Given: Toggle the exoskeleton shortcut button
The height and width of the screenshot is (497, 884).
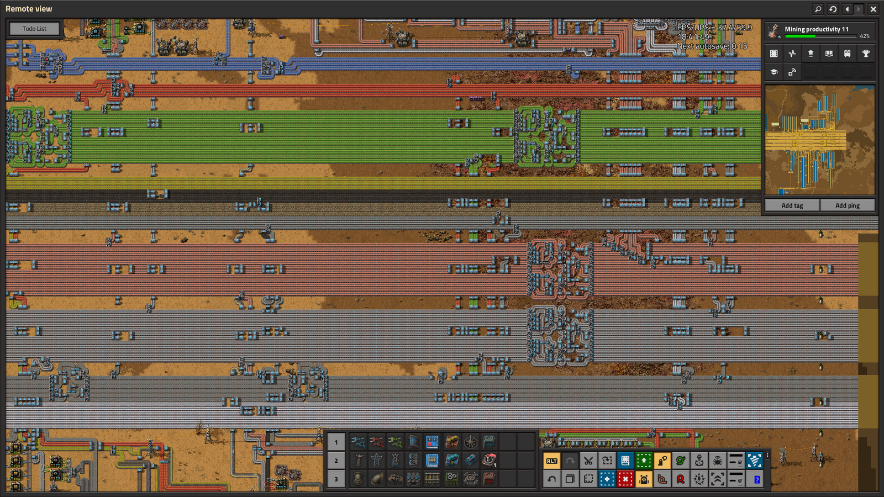Looking at the screenshot, I should coord(662,461).
